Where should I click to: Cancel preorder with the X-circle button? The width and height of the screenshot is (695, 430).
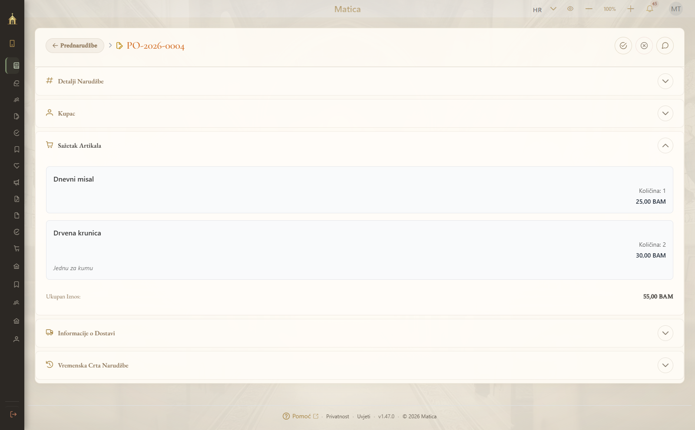click(644, 46)
